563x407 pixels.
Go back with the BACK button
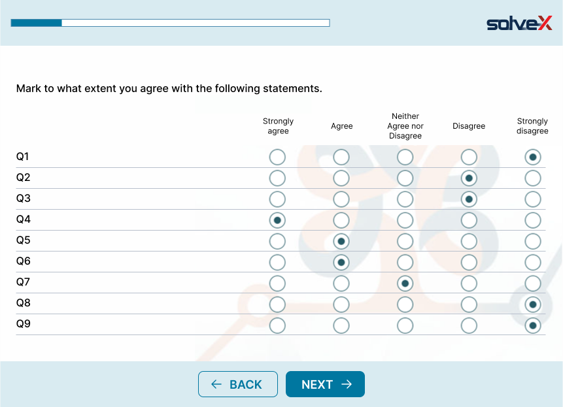point(237,384)
